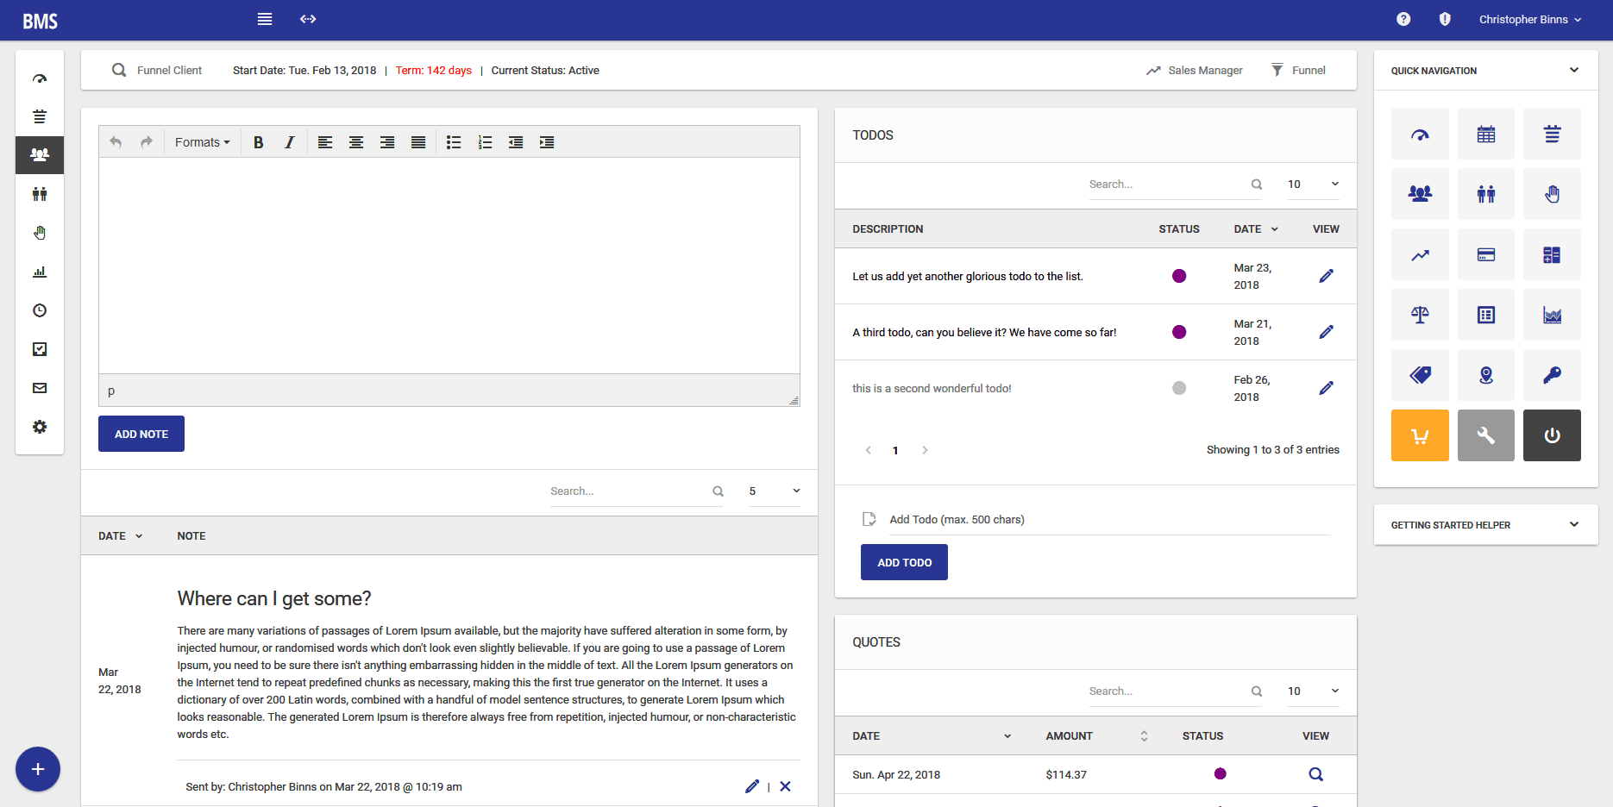The width and height of the screenshot is (1613, 807).
Task: Click the balance scale icon tile
Action: coord(1419,315)
